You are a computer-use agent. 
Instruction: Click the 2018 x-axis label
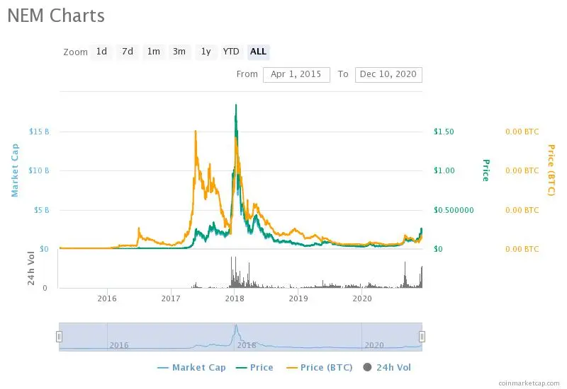pyautogui.click(x=235, y=298)
